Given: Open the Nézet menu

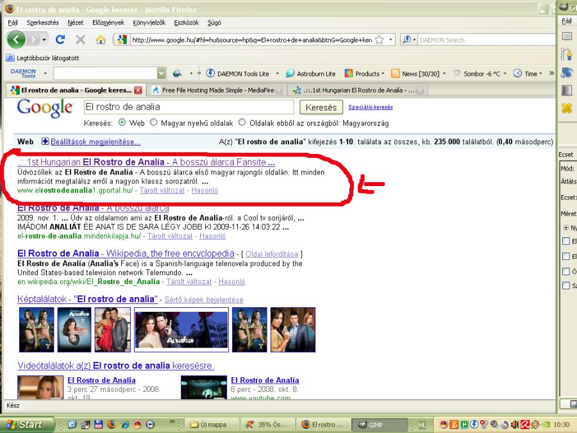Looking at the screenshot, I should pos(76,22).
